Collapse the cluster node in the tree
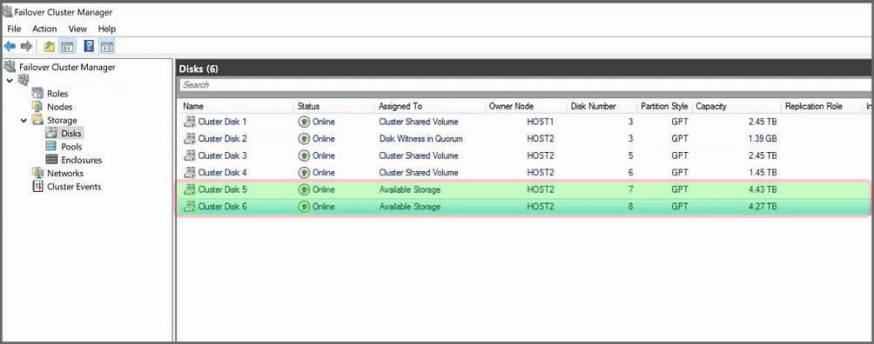This screenshot has height=344, width=874. pos(9,81)
